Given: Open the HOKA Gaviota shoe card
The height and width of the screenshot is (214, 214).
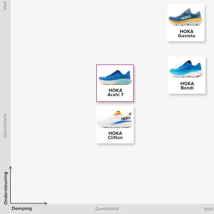Looking at the screenshot, I should 186,23.
